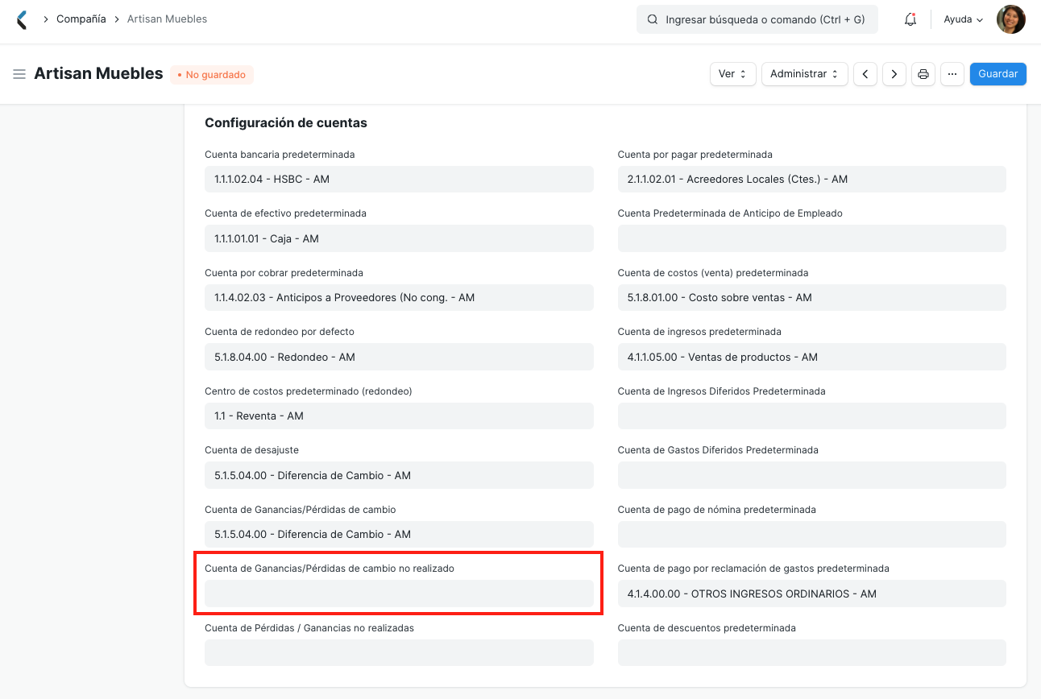Go to the next document arrow
This screenshot has height=699, width=1041.
(x=894, y=74)
